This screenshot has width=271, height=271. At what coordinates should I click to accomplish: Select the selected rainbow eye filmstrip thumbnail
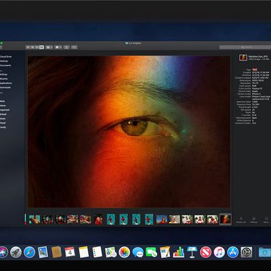coord(226,220)
